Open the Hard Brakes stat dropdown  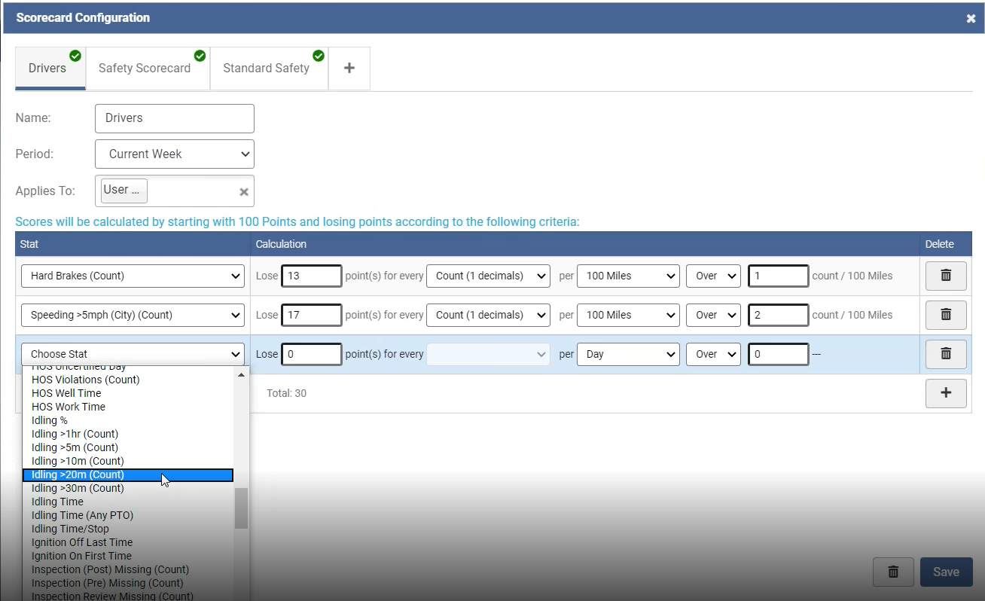coord(133,276)
